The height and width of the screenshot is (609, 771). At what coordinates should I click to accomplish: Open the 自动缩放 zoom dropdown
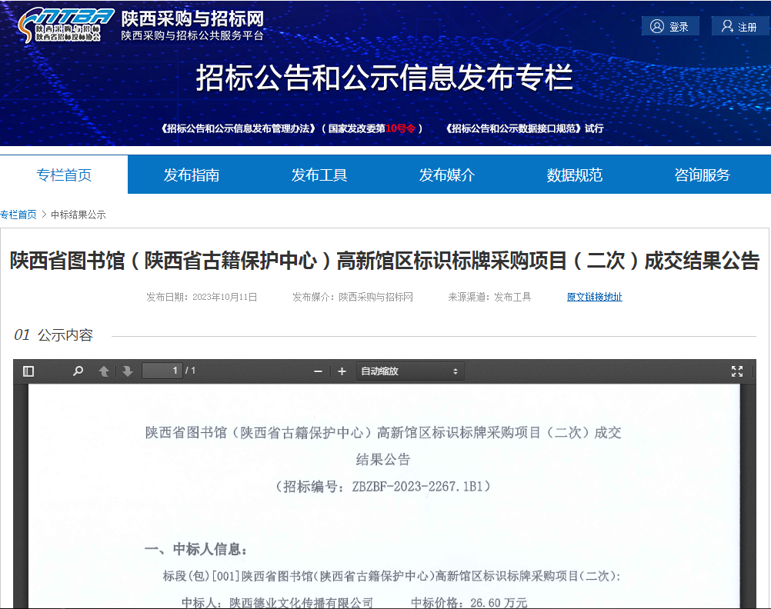(409, 371)
